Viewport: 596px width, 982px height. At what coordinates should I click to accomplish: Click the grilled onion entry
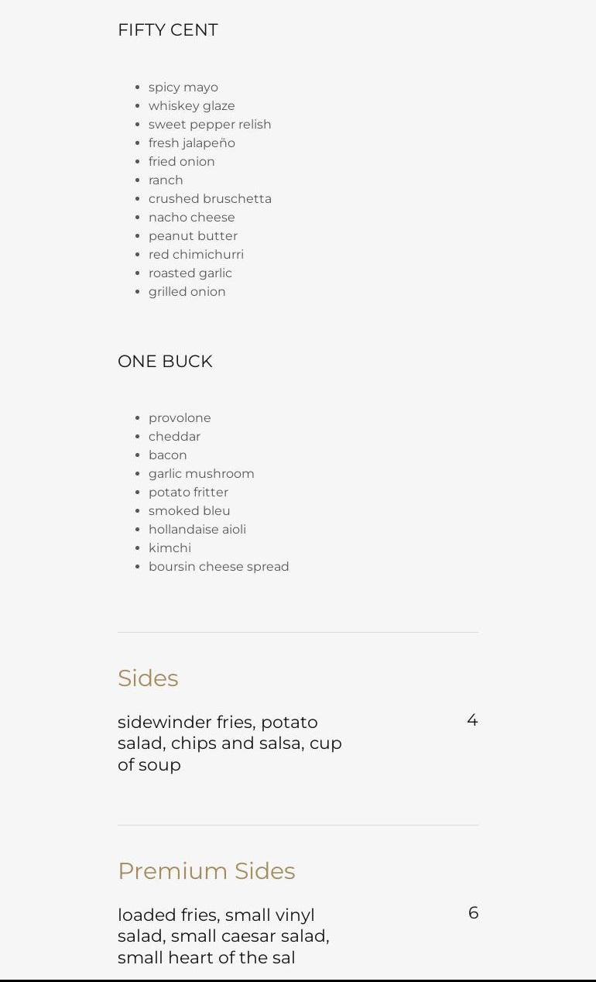tap(187, 292)
